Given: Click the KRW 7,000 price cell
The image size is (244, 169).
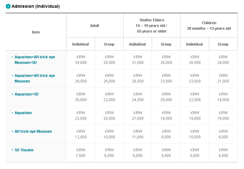Looking at the screenshot, I should point(81,153).
